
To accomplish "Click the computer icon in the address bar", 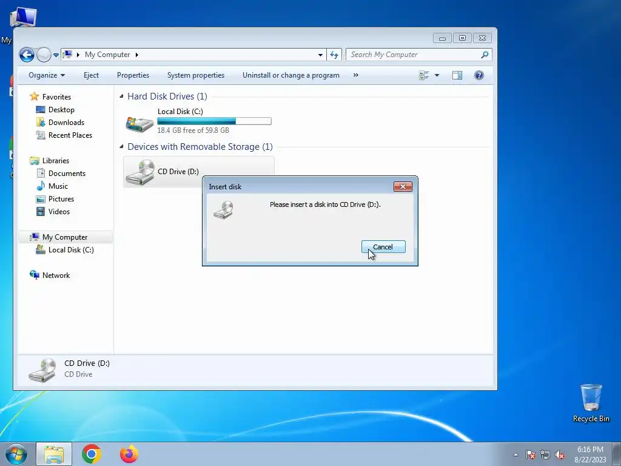I will click(x=68, y=54).
